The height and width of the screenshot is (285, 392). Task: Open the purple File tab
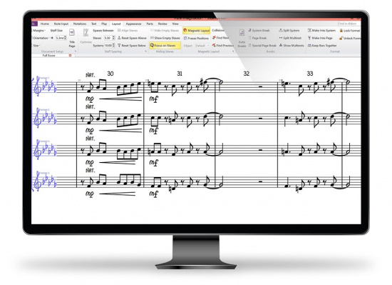coord(34,24)
